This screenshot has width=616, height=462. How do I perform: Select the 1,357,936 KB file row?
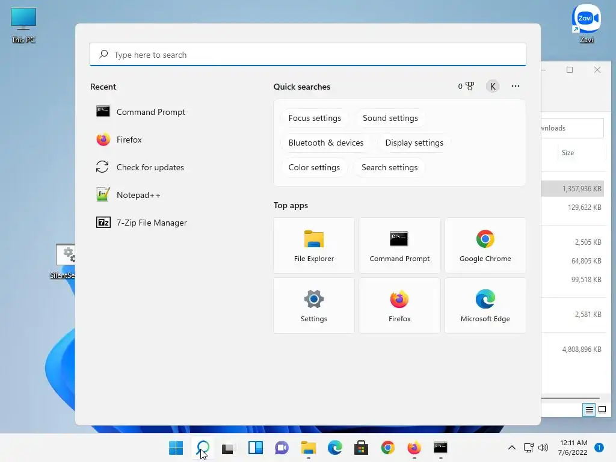(x=574, y=188)
